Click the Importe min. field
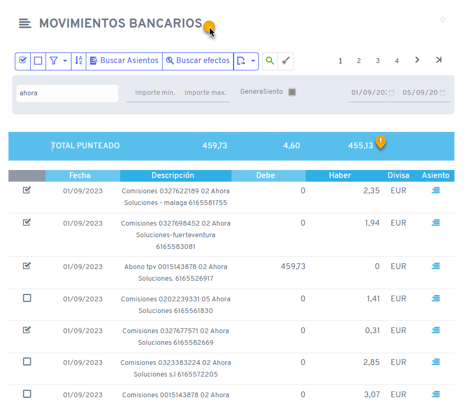This screenshot has height=402, width=474. coord(155,93)
